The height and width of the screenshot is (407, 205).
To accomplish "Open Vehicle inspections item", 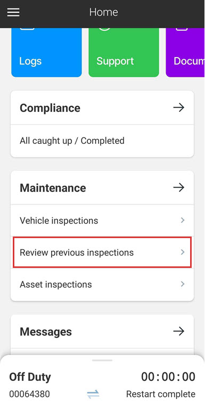I will [x=102, y=221].
